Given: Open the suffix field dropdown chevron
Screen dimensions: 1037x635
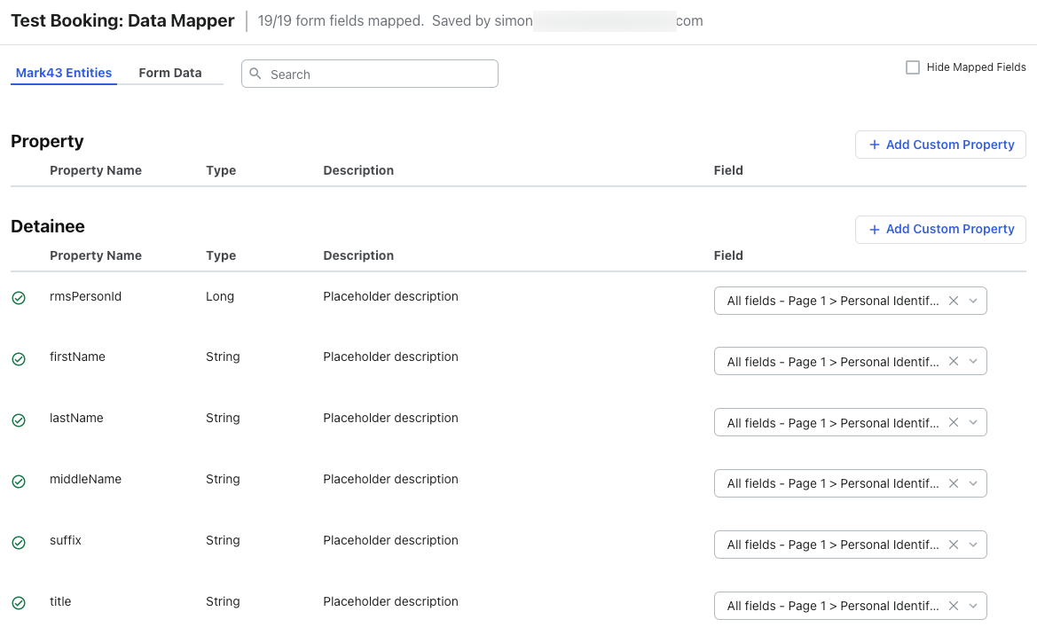Looking at the screenshot, I should coord(974,545).
